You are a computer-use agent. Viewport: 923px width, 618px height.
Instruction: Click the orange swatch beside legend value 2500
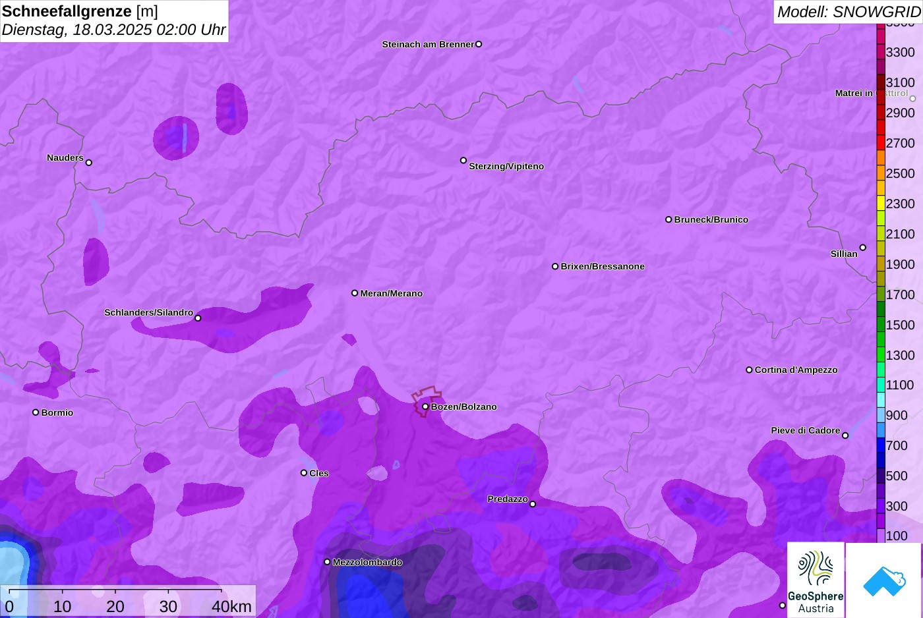click(x=881, y=173)
